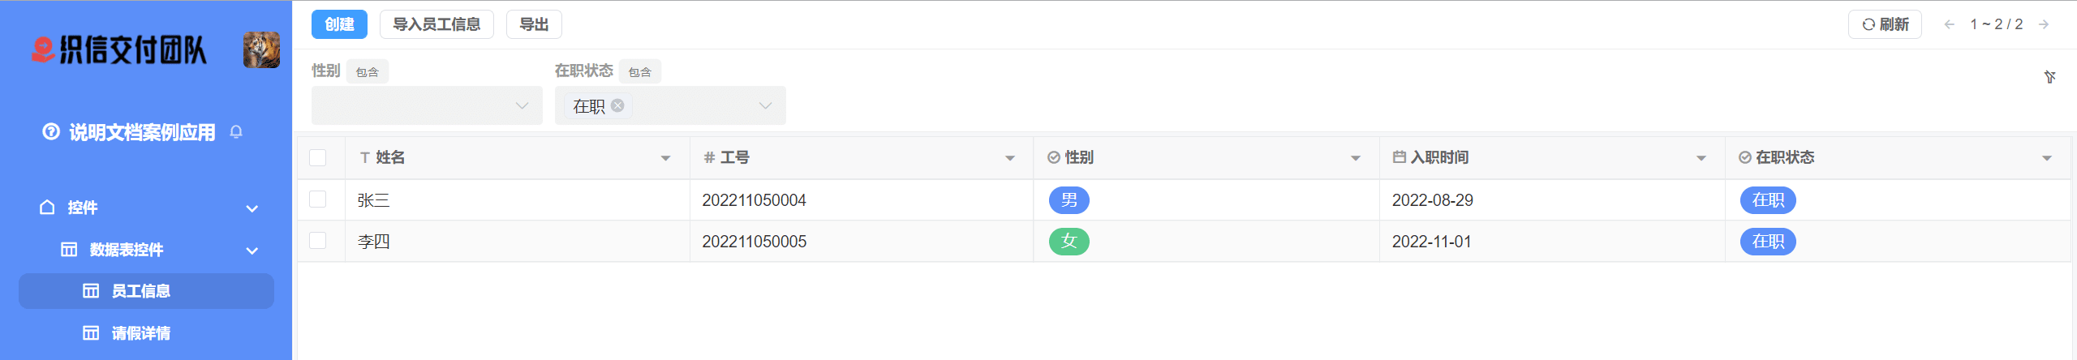The width and height of the screenshot is (2077, 360).
Task: Click the notification bell icon
Action: tap(236, 131)
